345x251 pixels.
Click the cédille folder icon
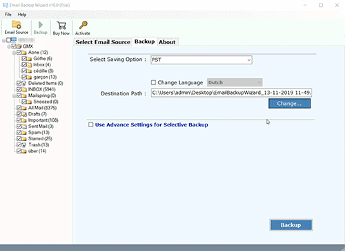29,71
